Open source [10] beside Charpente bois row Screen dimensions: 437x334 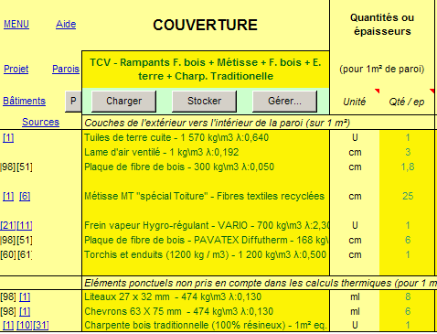(x=25, y=325)
